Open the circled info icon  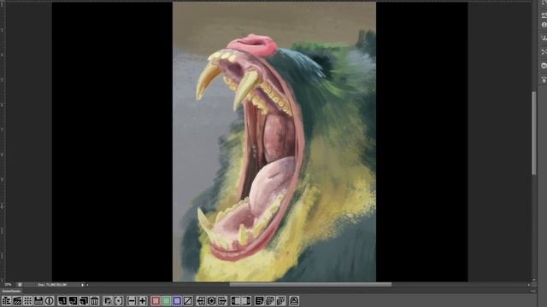(50, 301)
